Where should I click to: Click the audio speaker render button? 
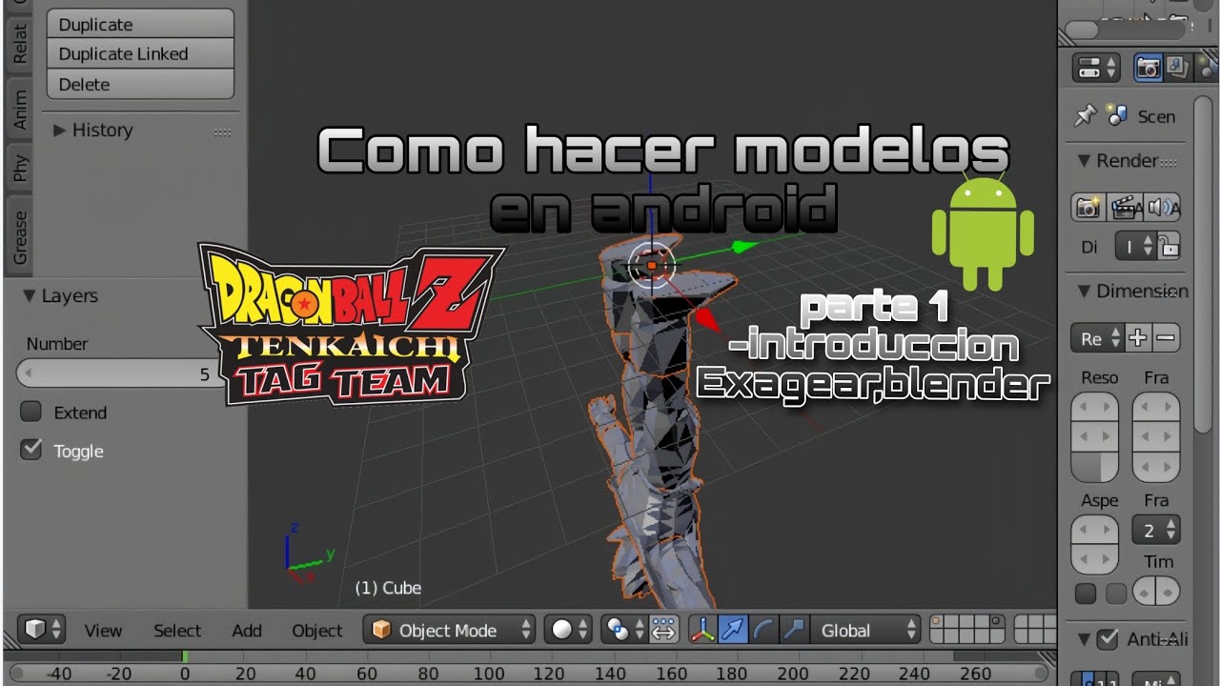click(1162, 207)
